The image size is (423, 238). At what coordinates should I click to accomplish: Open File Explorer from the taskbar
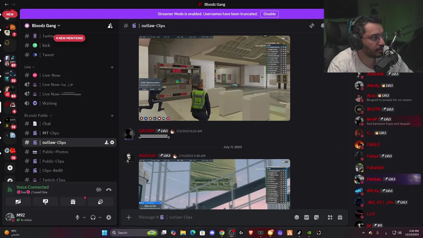183,233
